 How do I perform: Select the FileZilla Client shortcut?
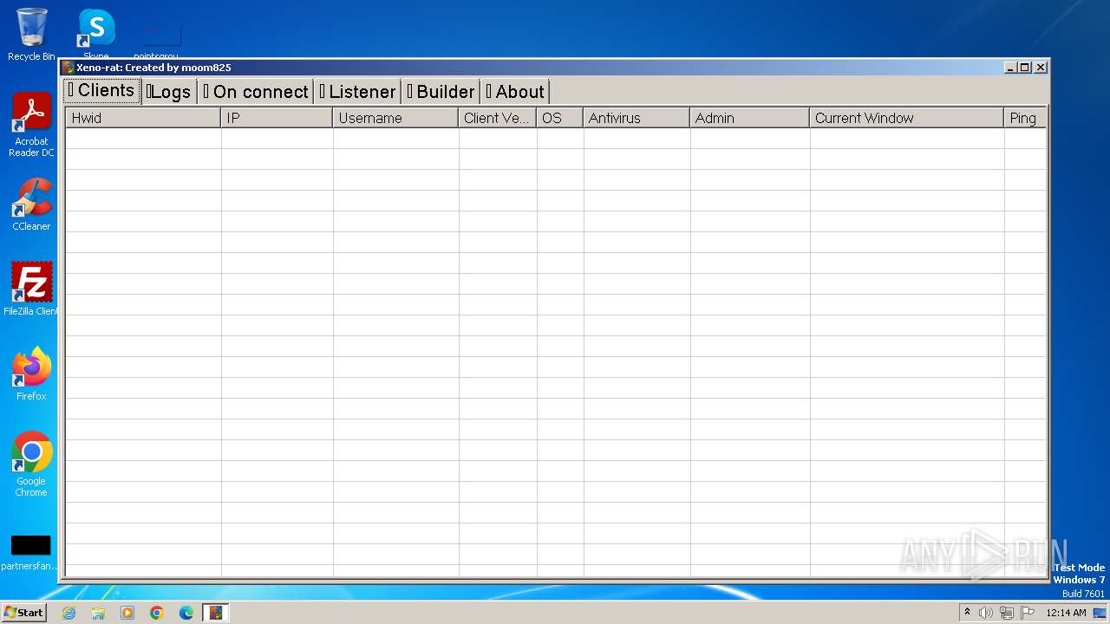tap(31, 289)
